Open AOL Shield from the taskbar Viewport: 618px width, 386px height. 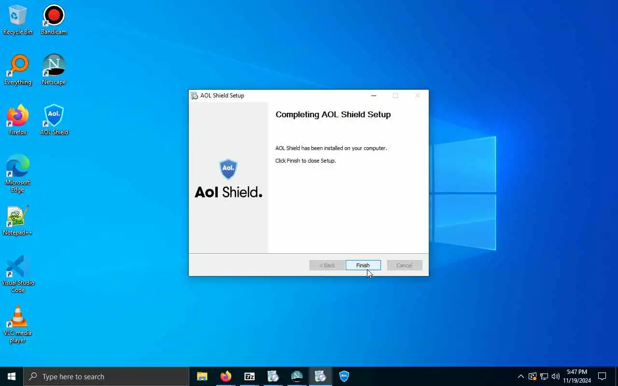(344, 376)
